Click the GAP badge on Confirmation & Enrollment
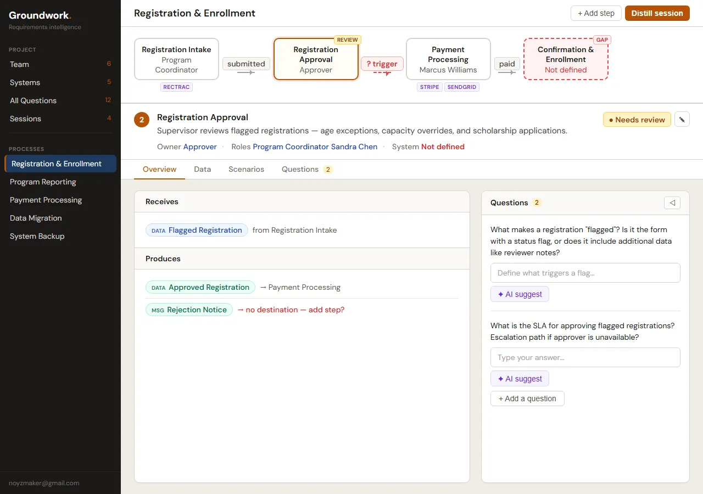 click(602, 40)
